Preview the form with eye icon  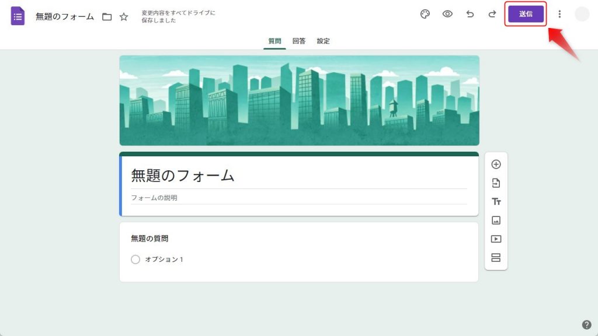click(x=447, y=14)
